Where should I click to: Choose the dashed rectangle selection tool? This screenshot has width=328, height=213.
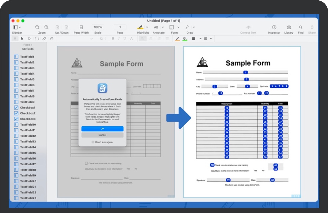click(x=37, y=39)
